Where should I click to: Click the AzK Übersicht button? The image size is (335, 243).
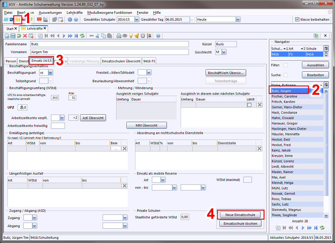(x=93, y=118)
